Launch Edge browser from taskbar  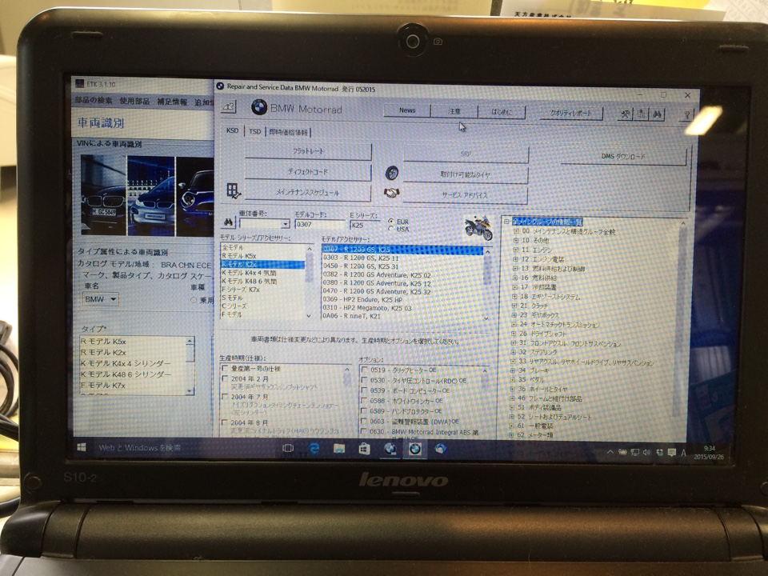[x=314, y=448]
